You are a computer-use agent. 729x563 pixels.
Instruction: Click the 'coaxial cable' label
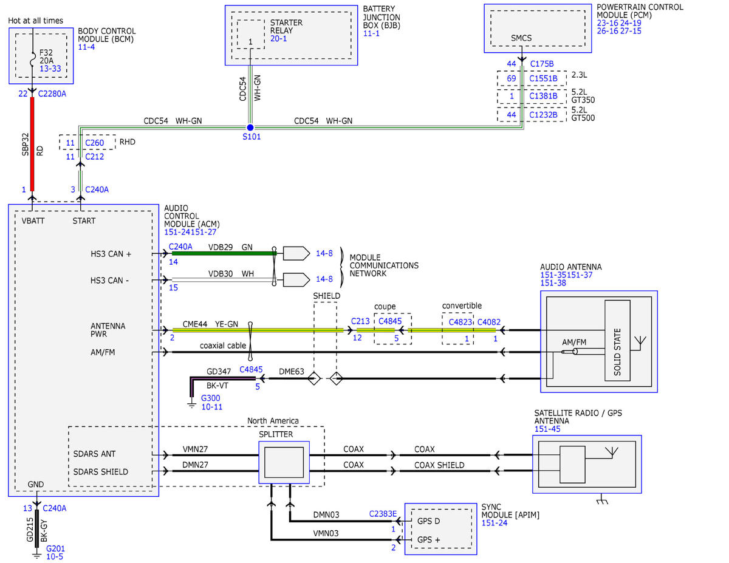[x=222, y=346]
